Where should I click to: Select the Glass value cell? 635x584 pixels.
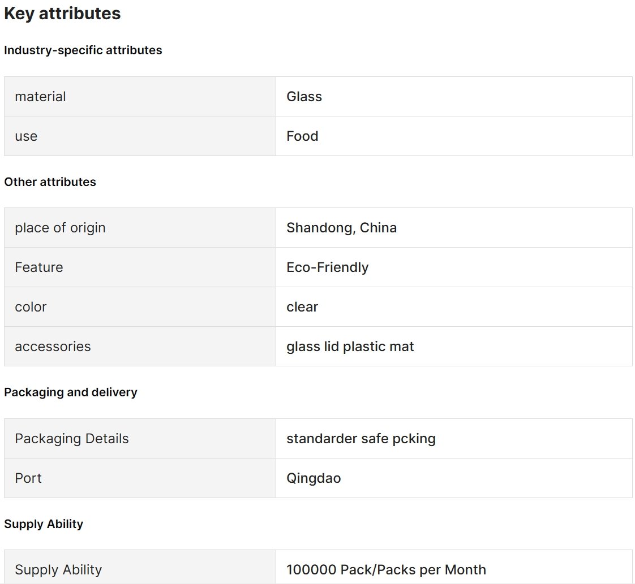click(454, 97)
